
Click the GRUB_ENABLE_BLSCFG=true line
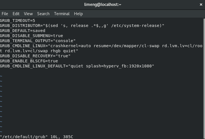coord(29,61)
